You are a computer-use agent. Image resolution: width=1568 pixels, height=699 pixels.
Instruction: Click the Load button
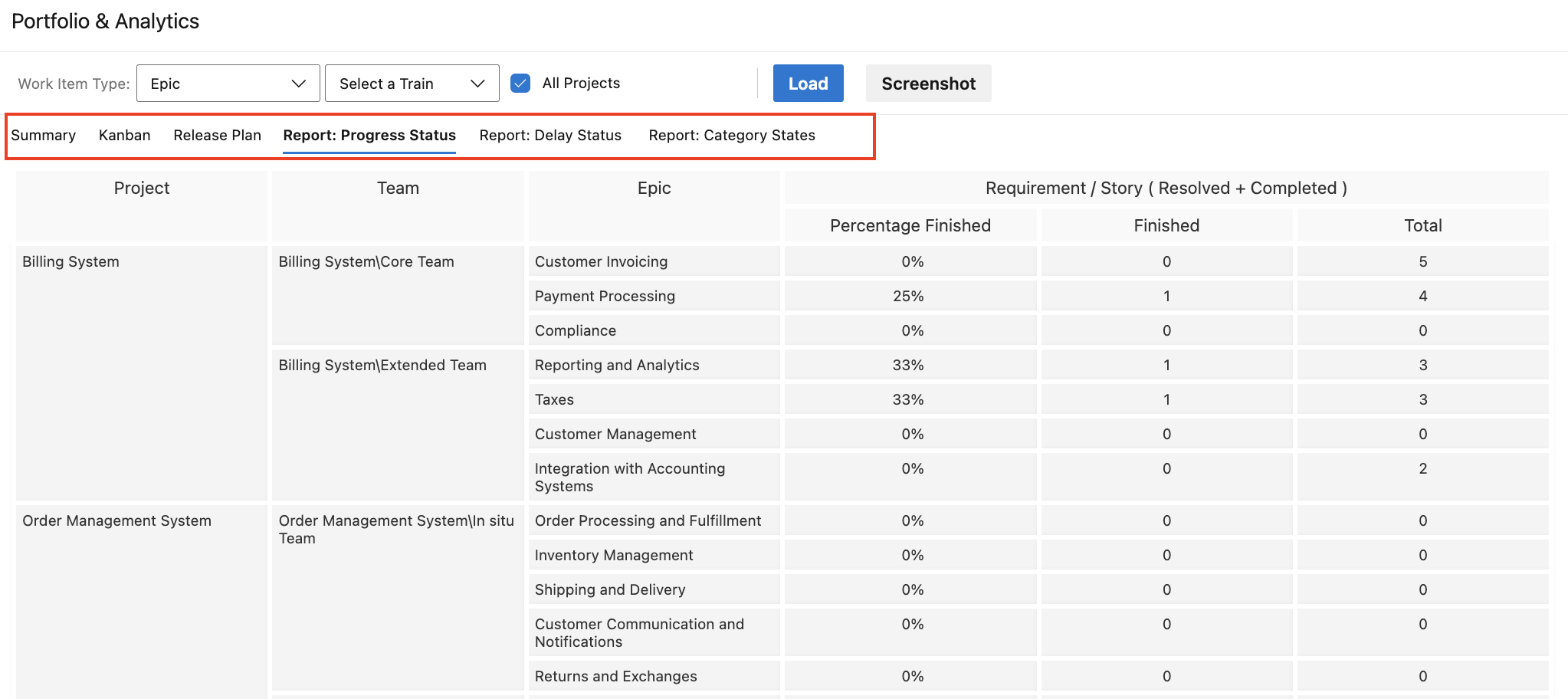pos(808,83)
